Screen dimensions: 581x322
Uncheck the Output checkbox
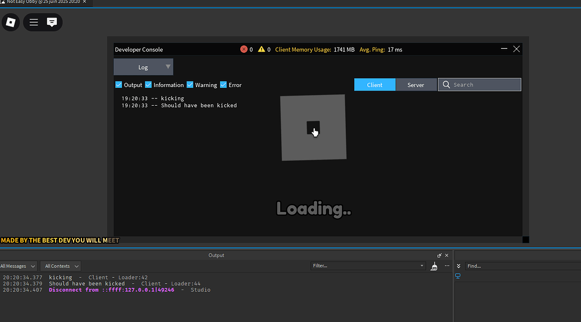[118, 85]
